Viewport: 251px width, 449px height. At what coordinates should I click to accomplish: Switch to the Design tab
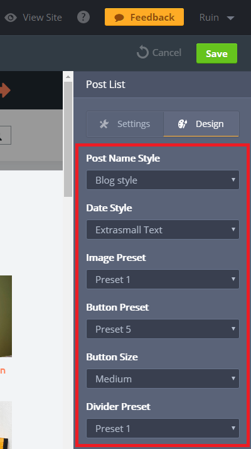[201, 124]
